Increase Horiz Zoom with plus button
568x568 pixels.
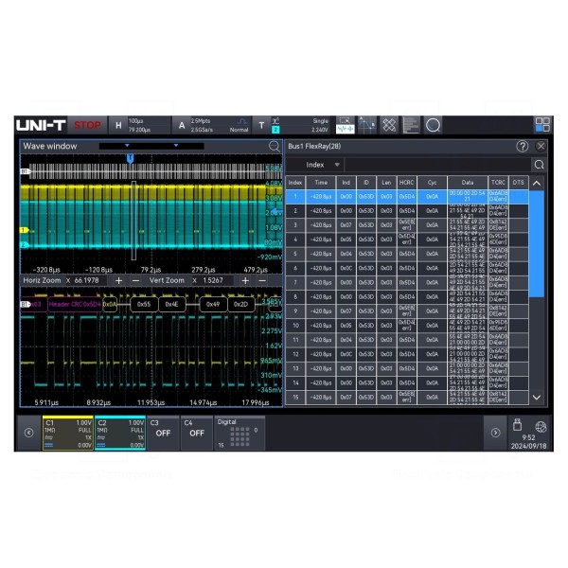[118, 281]
